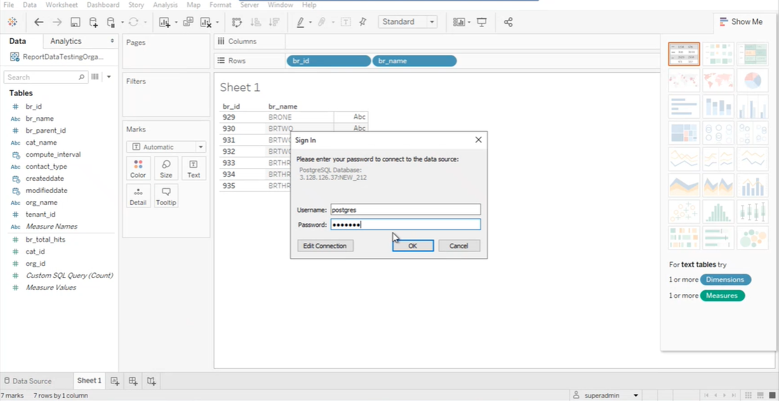
Task: Click the Color marks card button
Action: tap(138, 169)
